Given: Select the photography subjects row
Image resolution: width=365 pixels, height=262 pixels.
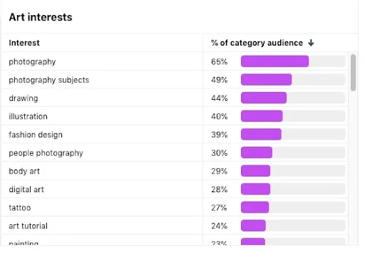Looking at the screenshot, I should coord(175,80).
